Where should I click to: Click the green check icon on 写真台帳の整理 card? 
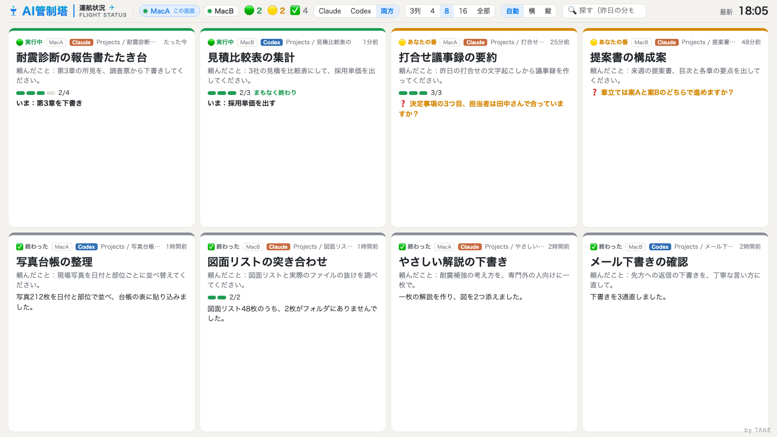point(20,247)
